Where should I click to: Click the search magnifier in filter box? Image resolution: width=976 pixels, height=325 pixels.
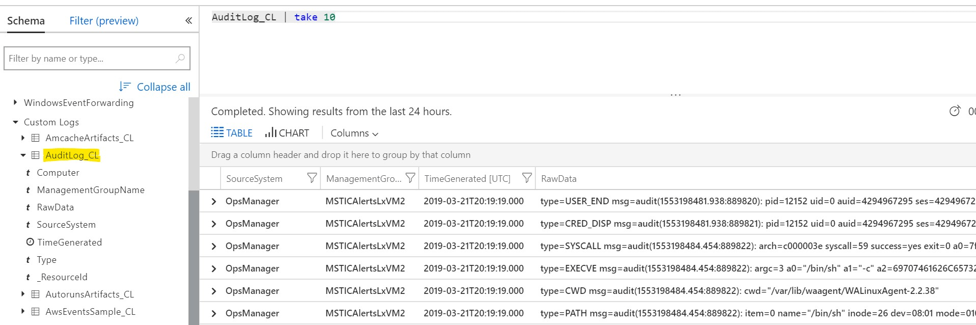[x=180, y=58]
